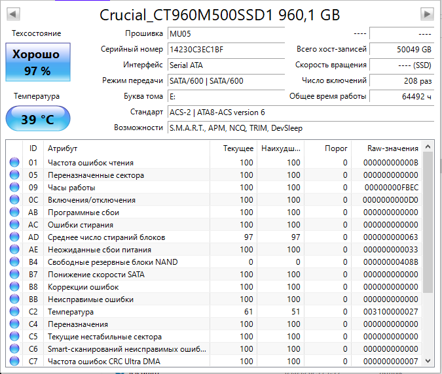Viewport: 442px width, 374px height.
Task: Click the Raw-значения column header
Action: coord(386,148)
